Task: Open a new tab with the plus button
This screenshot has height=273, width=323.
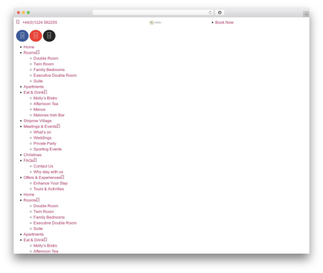Action: 306,14
